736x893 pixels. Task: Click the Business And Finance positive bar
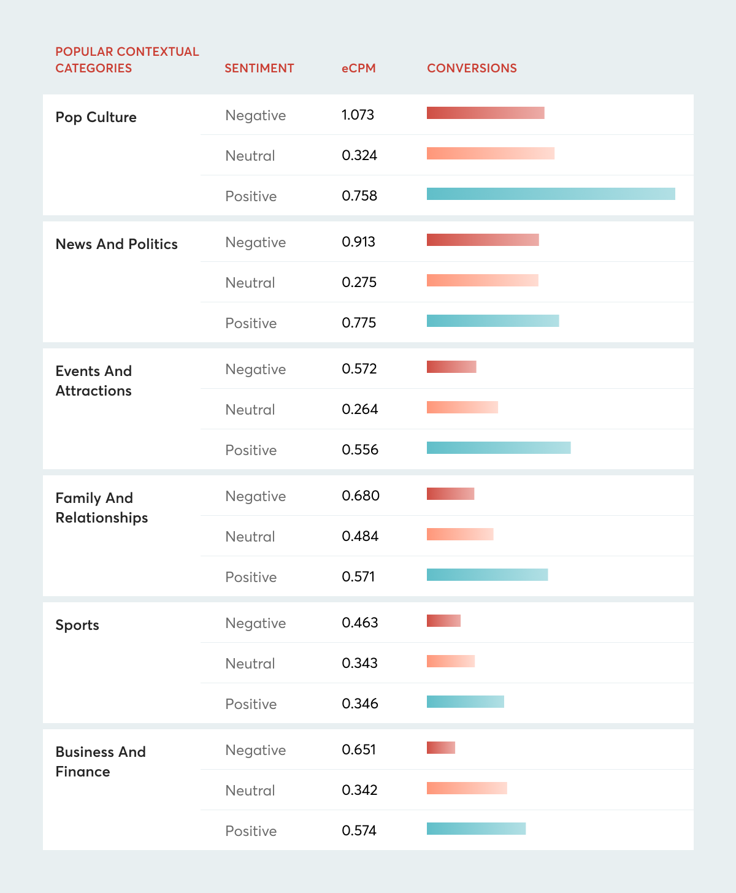477,829
